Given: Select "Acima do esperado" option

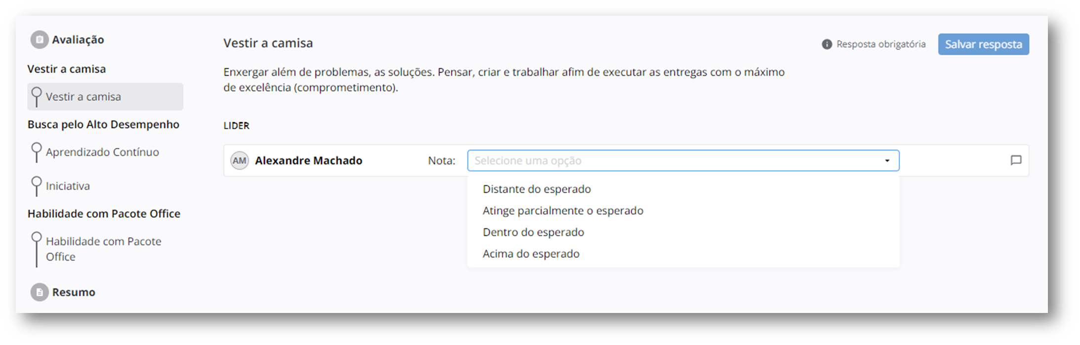Looking at the screenshot, I should point(531,254).
